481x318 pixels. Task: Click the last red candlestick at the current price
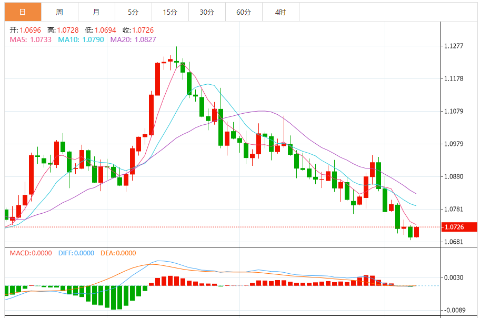(x=416, y=232)
